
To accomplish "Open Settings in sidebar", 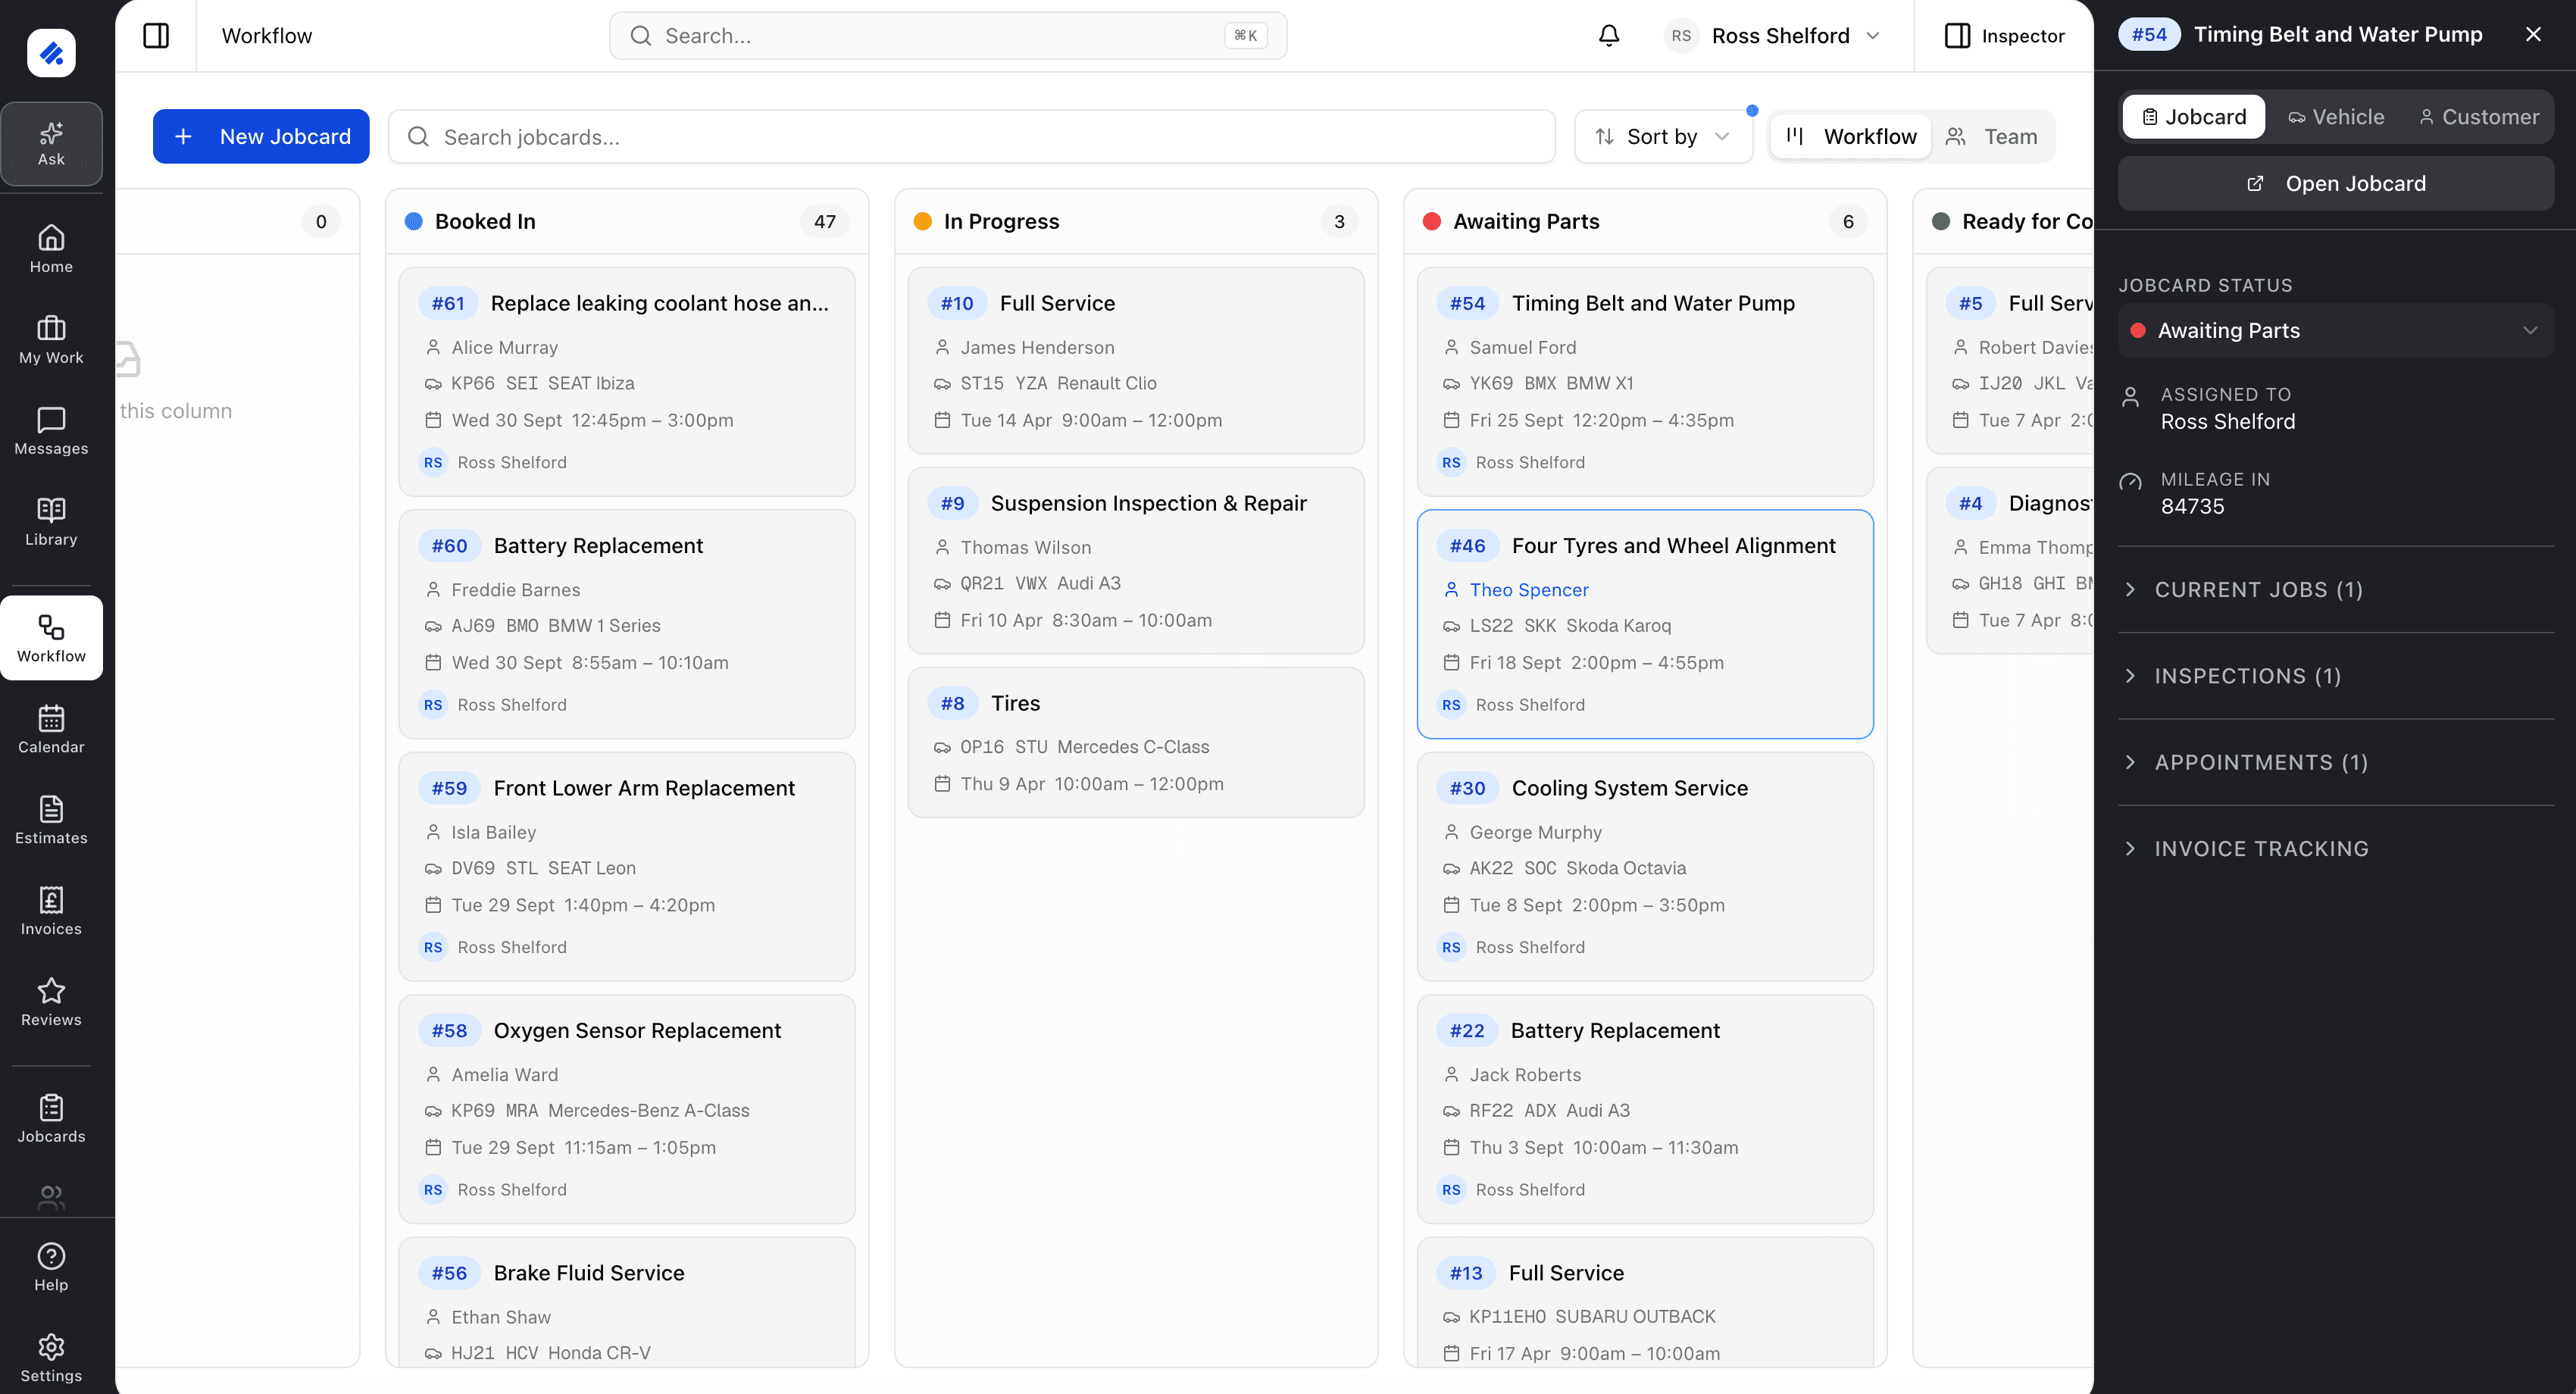I will 51,1359.
